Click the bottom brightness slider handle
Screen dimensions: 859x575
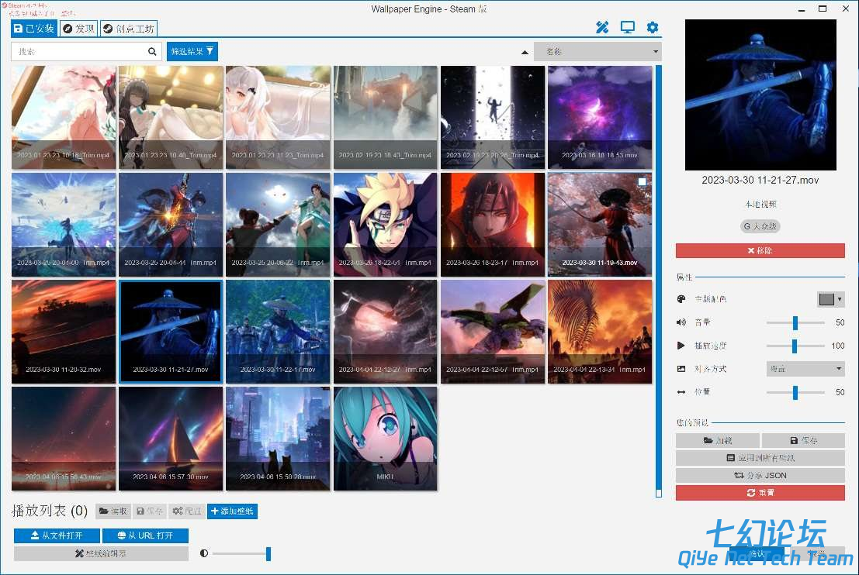(268, 553)
